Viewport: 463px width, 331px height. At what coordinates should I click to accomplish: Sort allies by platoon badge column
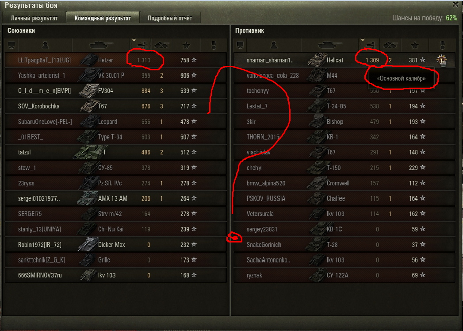coord(11,45)
